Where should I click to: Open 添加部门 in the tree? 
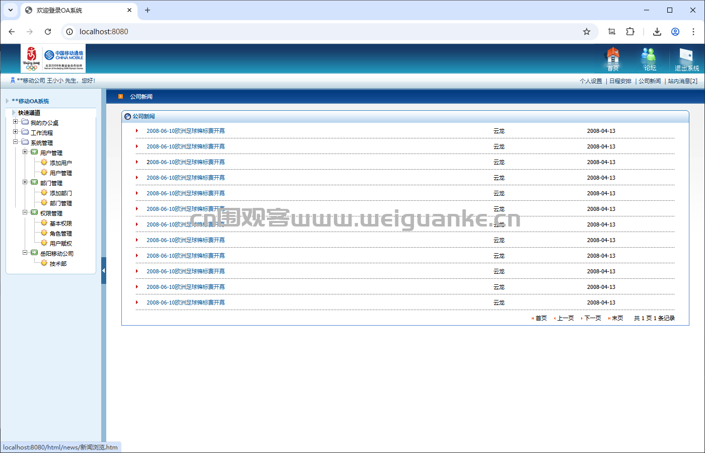pos(61,193)
